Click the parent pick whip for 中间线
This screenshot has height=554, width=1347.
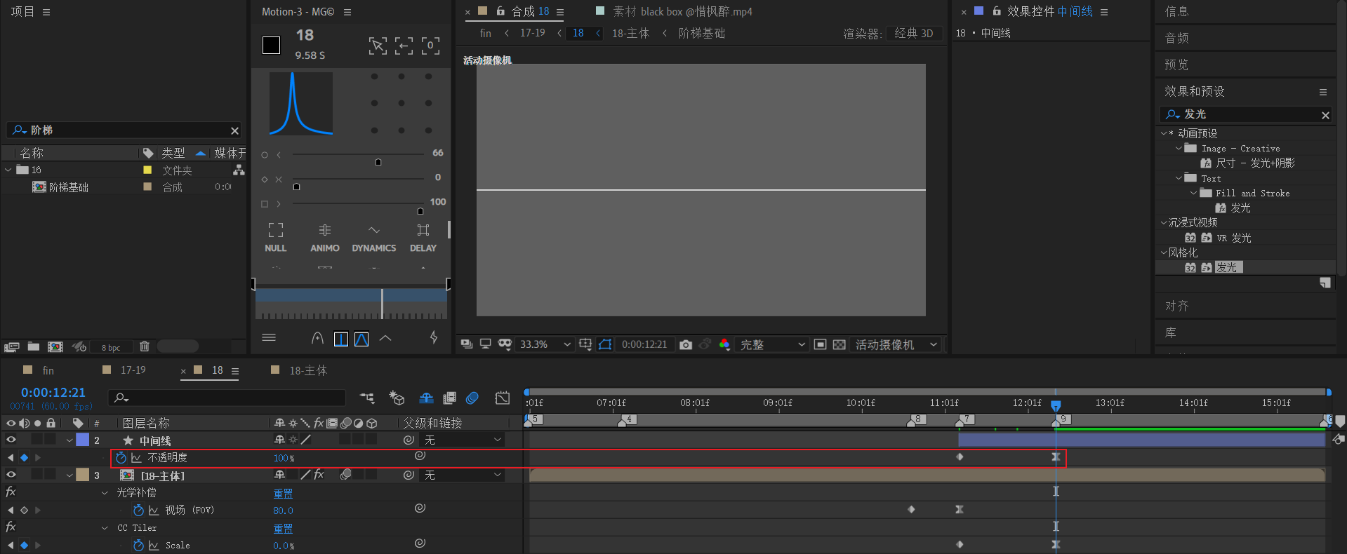click(x=409, y=440)
